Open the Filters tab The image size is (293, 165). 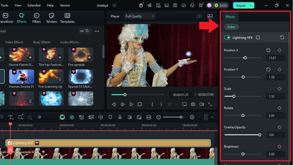click(36, 18)
